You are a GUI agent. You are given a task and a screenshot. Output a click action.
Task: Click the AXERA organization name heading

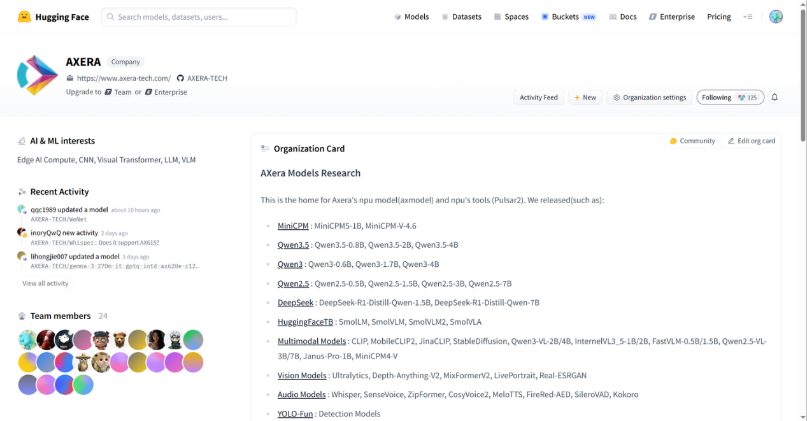[x=83, y=62]
